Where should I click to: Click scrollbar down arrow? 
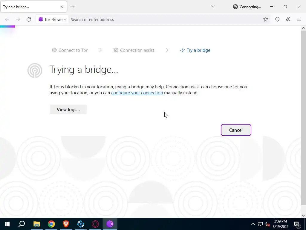coord(303,215)
